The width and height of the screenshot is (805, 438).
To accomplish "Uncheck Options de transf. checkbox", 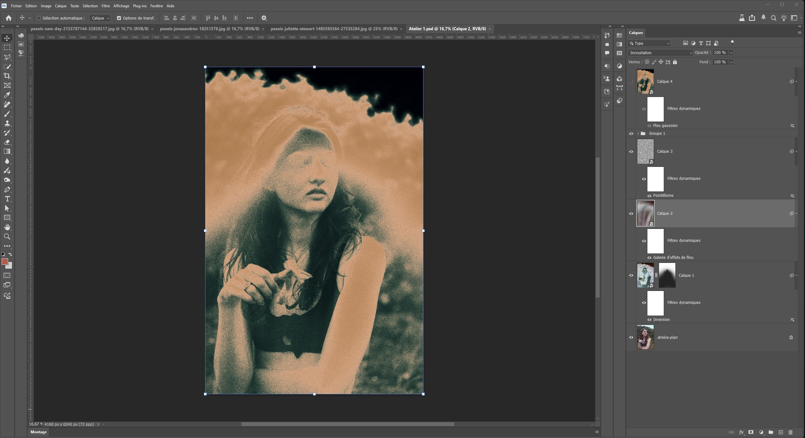I will pyautogui.click(x=119, y=18).
